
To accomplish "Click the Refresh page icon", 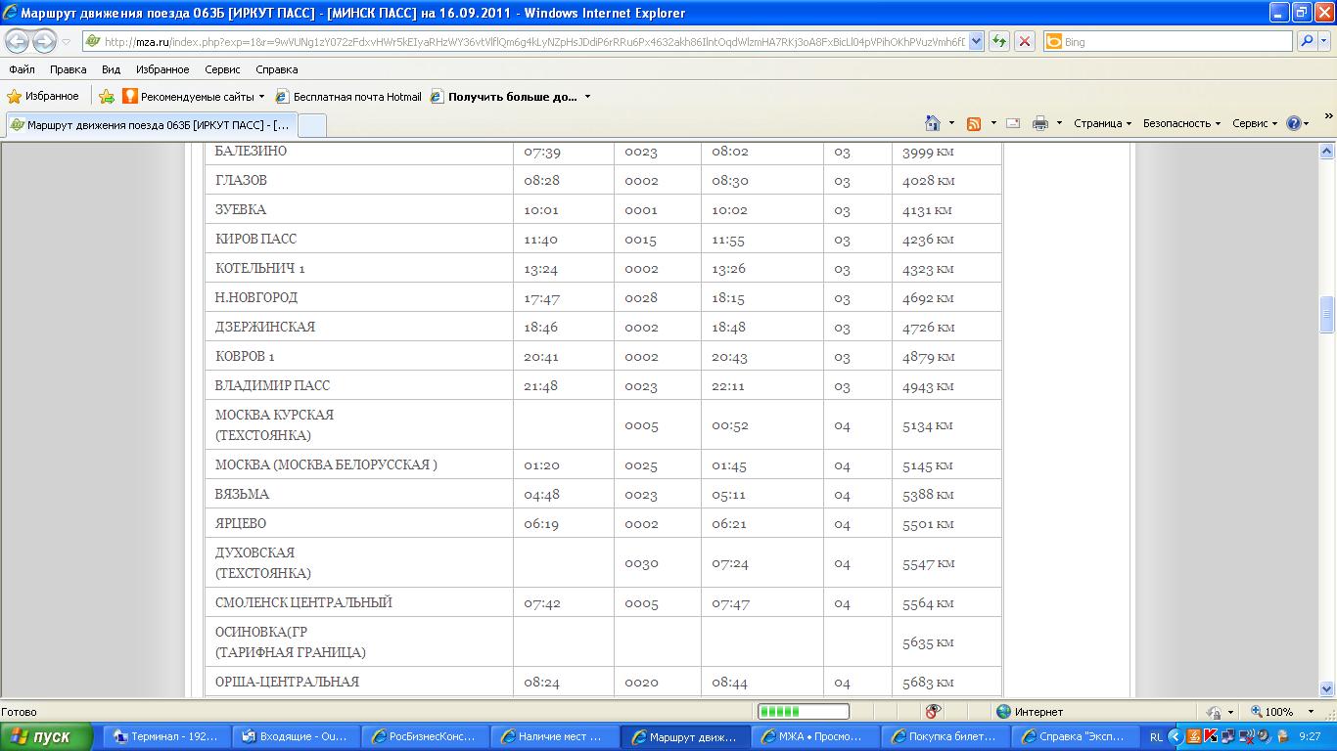I will (999, 42).
